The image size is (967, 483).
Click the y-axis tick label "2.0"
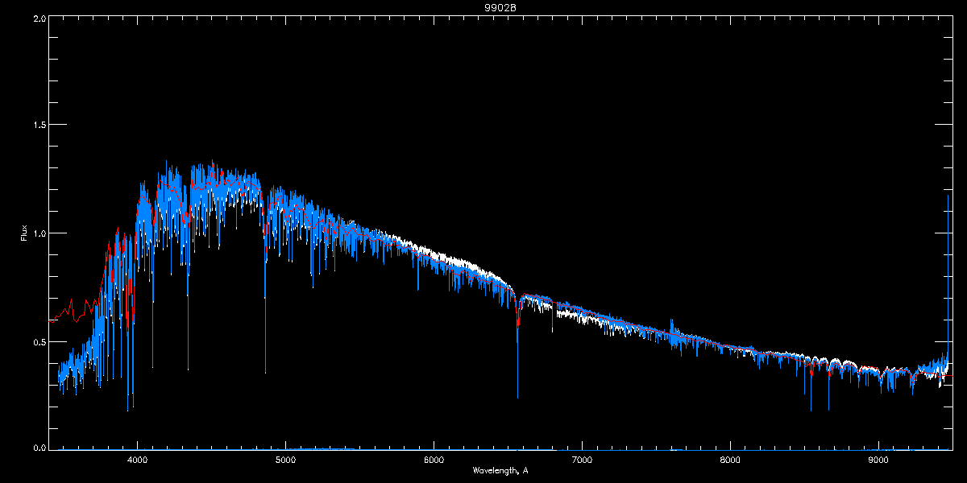point(38,18)
